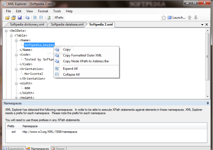Viewport: 213px width, 150px height.
Task: Click the Copy icon in the toolbar
Action: click(27, 17)
